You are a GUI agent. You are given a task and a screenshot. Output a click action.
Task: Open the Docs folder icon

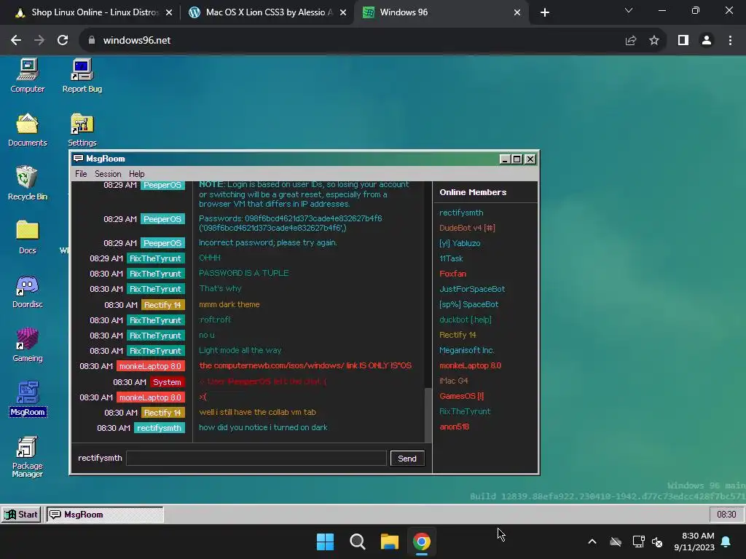[x=27, y=238]
